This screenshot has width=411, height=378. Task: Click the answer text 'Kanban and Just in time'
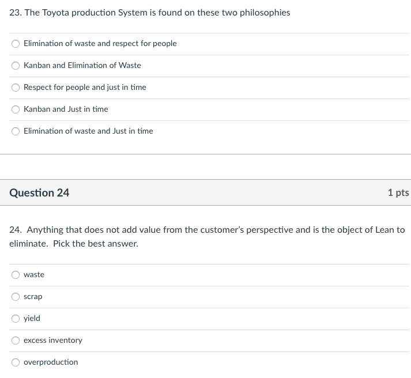pos(66,109)
